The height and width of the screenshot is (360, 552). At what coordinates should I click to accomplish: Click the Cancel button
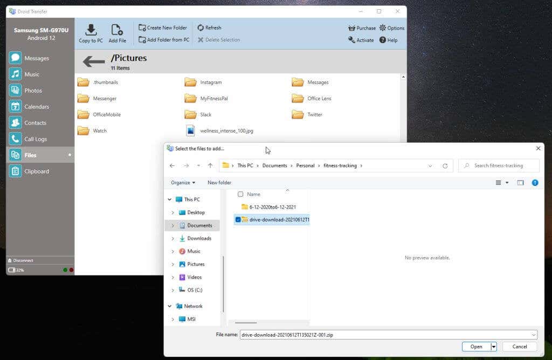point(520,347)
